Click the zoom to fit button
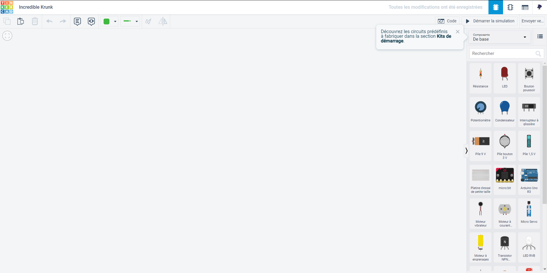This screenshot has height=273, width=547. point(7,36)
